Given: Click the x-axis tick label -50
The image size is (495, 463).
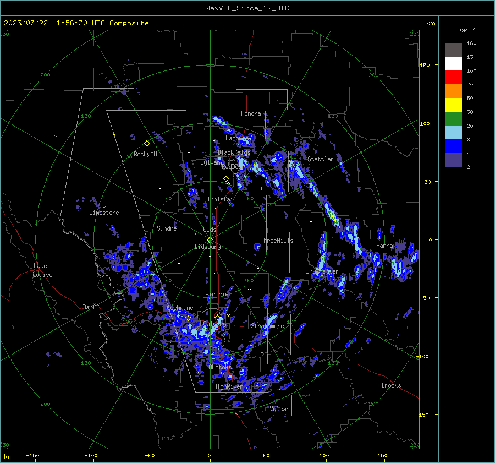Looking at the screenshot, I should click(x=150, y=456).
